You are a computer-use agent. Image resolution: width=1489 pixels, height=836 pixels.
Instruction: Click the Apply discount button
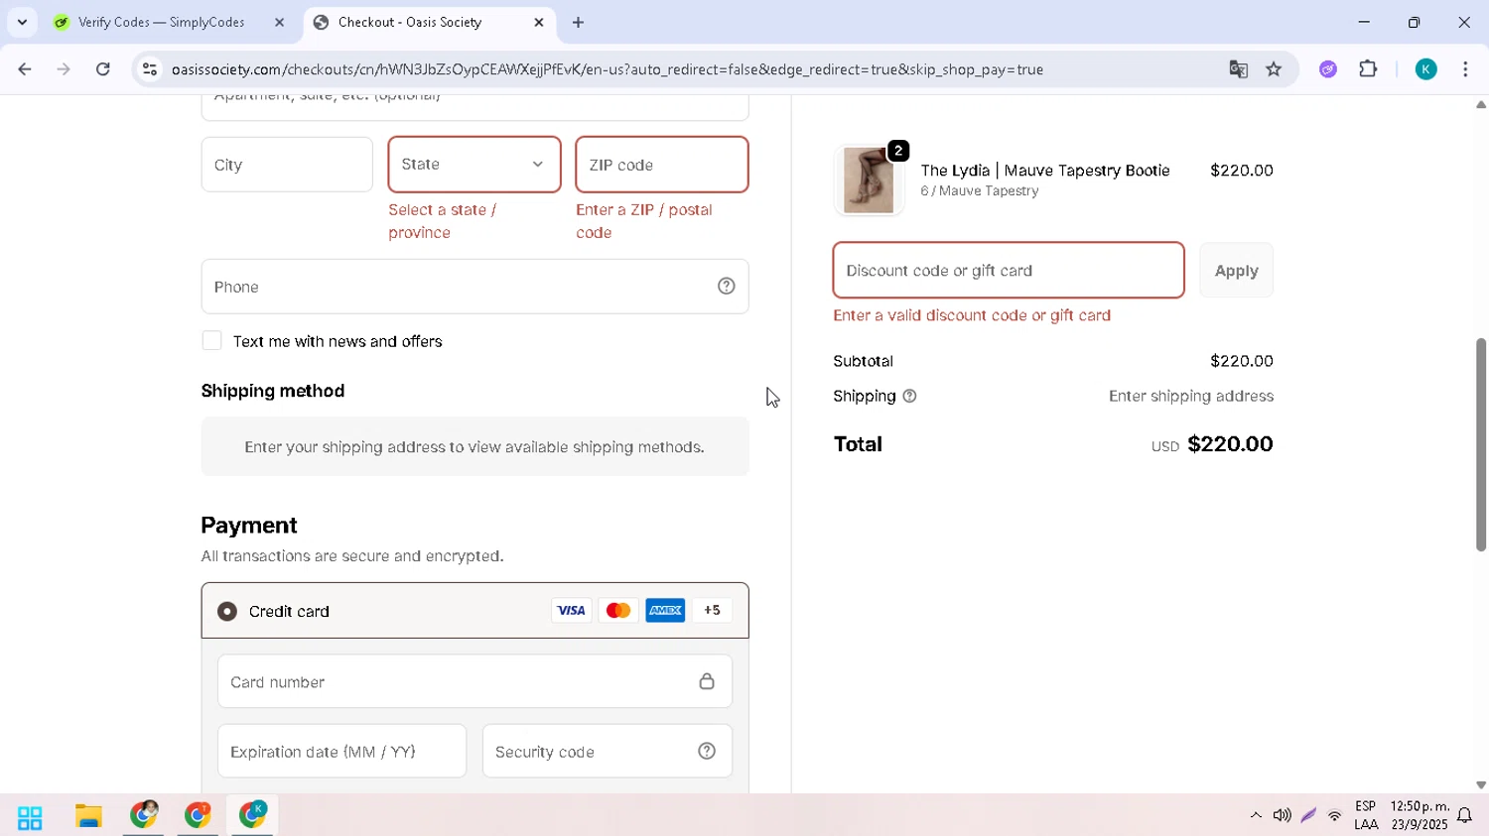pos(1236,270)
